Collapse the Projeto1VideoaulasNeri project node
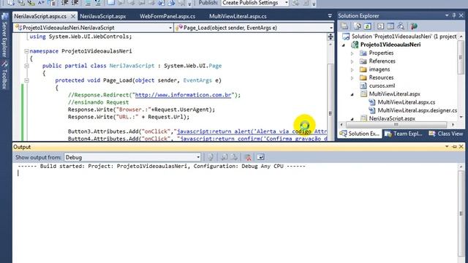 [344, 45]
